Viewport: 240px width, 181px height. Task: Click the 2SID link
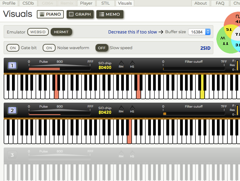(x=205, y=48)
